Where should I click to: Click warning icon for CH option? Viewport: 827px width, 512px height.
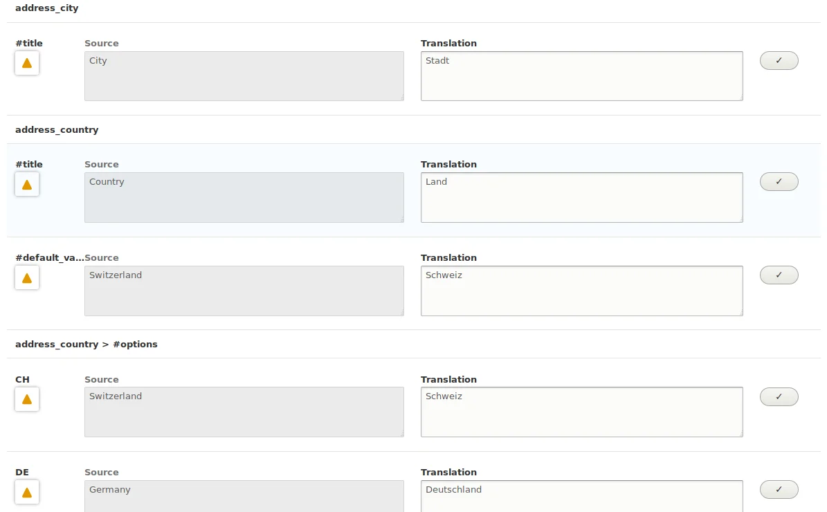[x=27, y=399]
